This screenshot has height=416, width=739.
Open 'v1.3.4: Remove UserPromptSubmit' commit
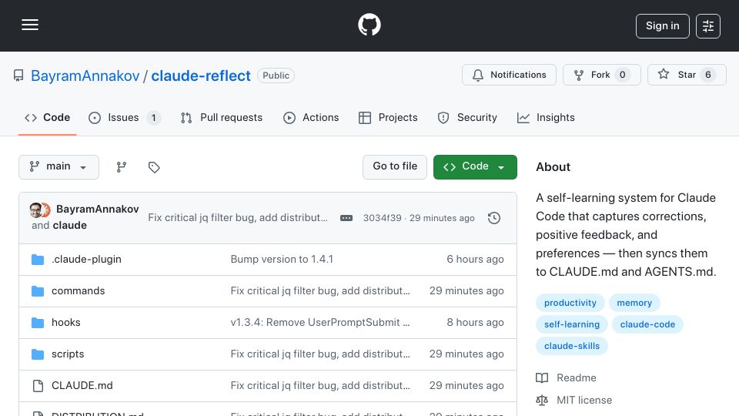pyautogui.click(x=320, y=323)
